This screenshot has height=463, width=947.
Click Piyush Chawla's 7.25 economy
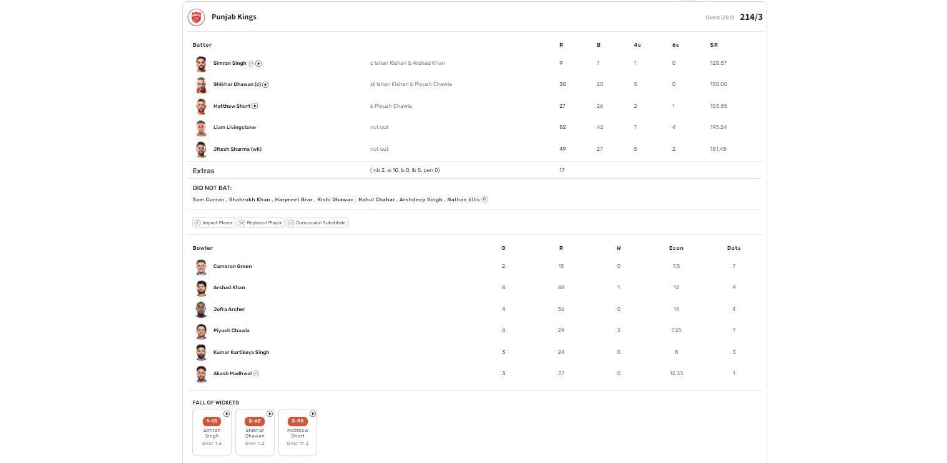click(676, 330)
